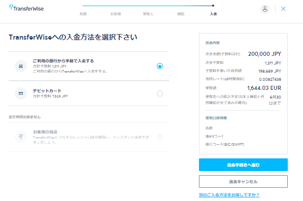Select the 入金 step
Screen dimensions: 303x201
pos(213,14)
